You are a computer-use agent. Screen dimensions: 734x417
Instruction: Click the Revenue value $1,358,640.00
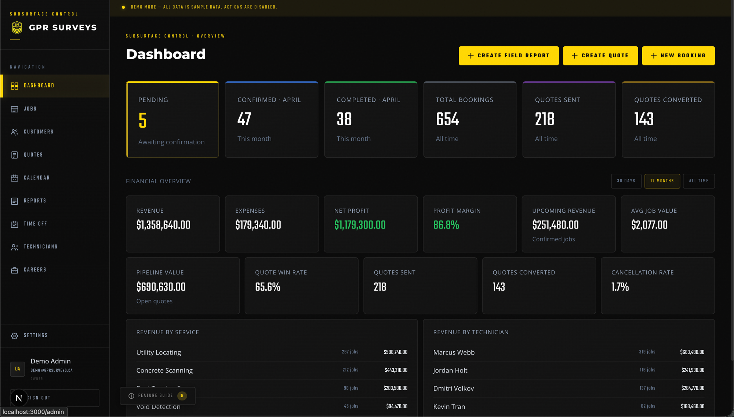coord(163,225)
